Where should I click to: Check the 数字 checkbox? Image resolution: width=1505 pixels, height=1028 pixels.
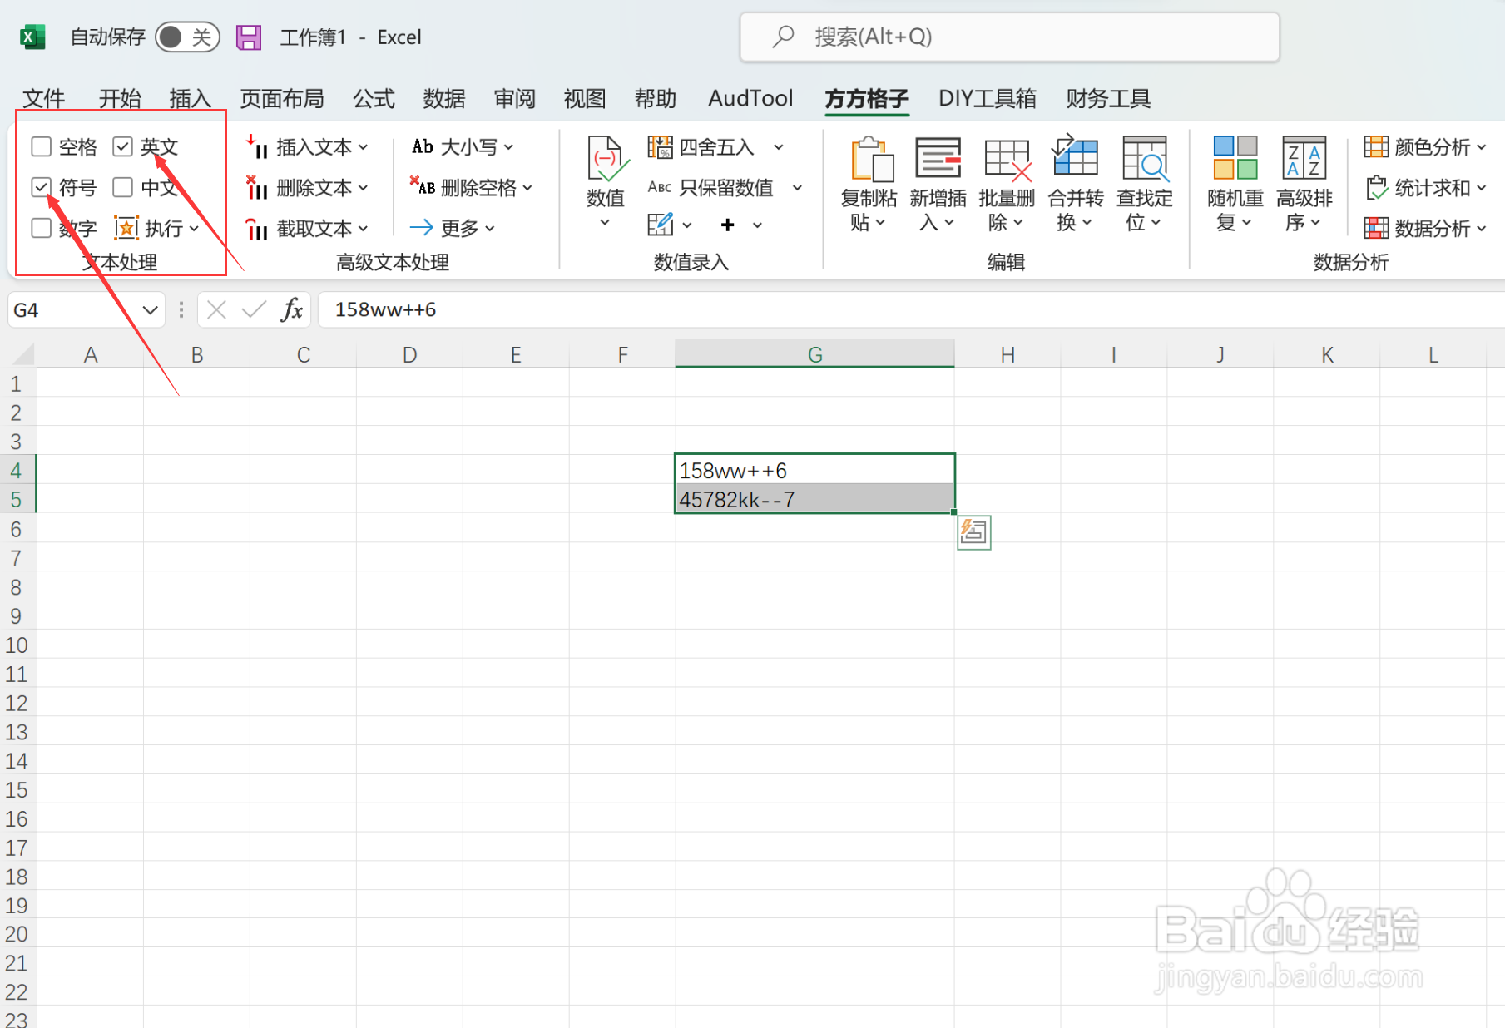point(42,227)
